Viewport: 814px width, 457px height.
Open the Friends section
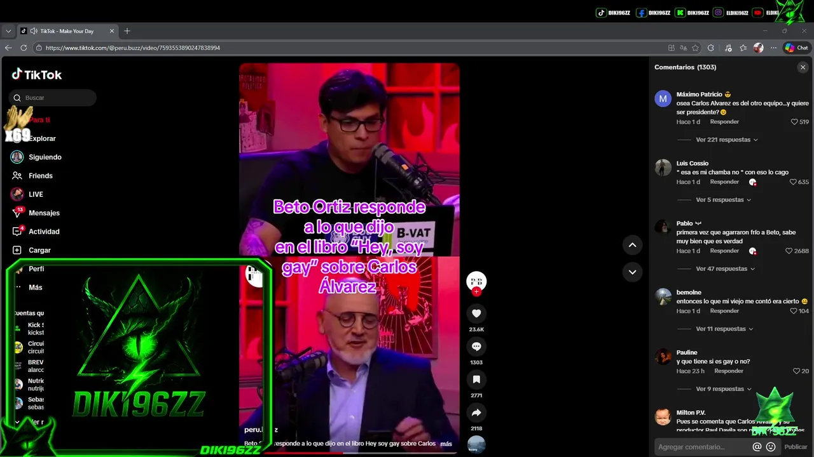(41, 176)
